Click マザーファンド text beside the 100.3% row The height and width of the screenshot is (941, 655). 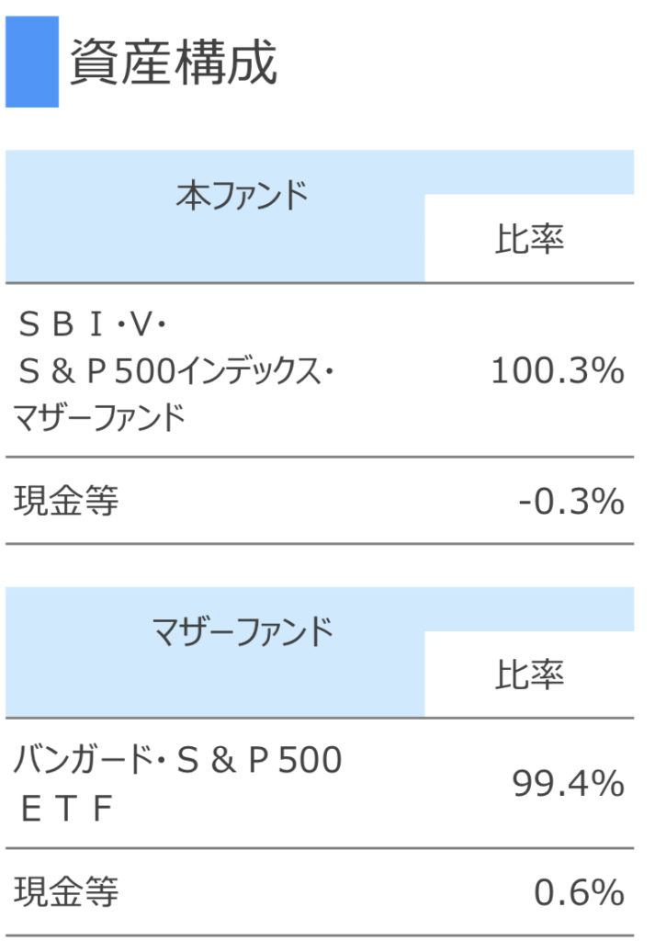[98, 417]
